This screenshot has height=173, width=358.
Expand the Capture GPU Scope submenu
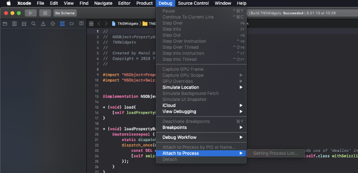201,75
